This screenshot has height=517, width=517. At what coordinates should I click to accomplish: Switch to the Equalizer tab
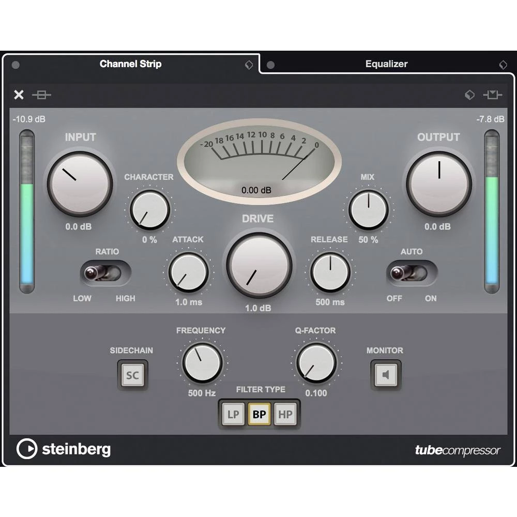click(386, 64)
